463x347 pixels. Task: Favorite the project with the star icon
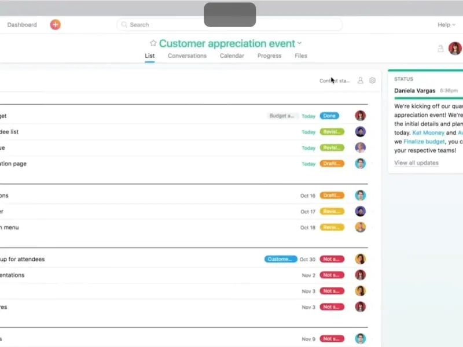(153, 43)
